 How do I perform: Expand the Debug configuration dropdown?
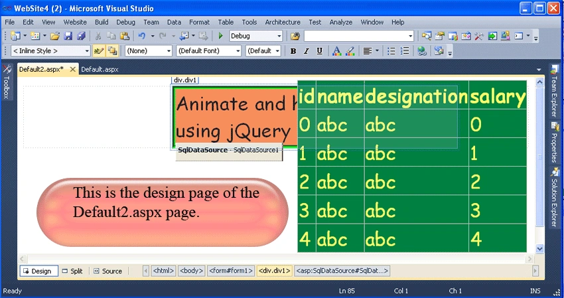tap(279, 36)
